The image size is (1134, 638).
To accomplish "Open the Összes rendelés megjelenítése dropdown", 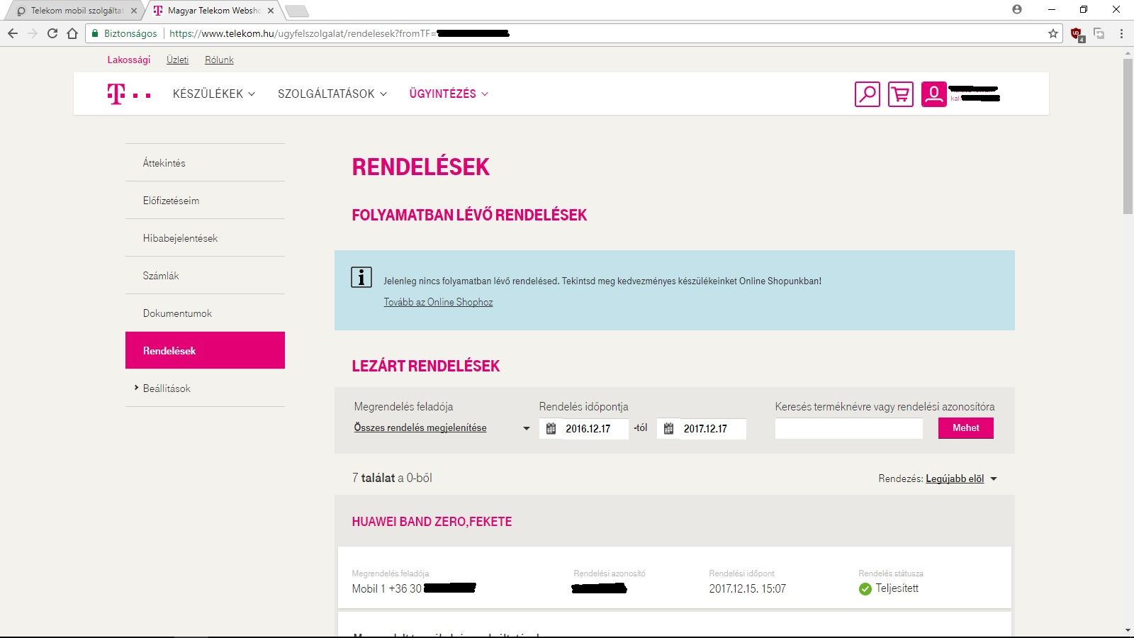I will click(442, 427).
